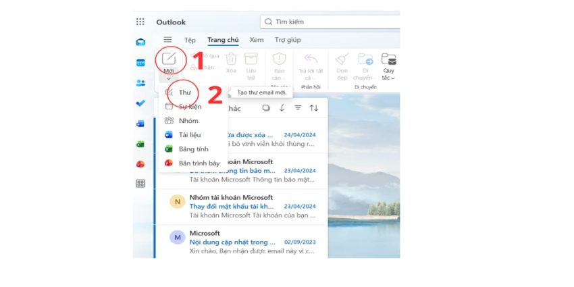
Task: Click the Mới new mail compose icon
Action: coord(169,59)
